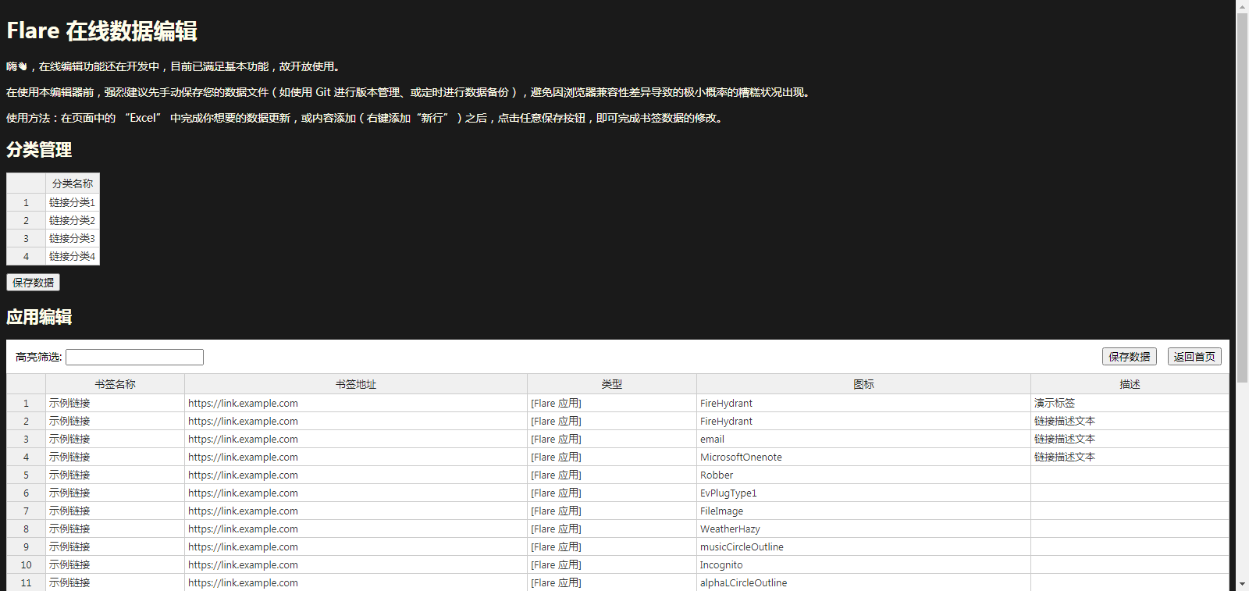Viewport: 1249px width, 591px height.
Task: Select the 书签地址 column header
Action: (x=355, y=384)
